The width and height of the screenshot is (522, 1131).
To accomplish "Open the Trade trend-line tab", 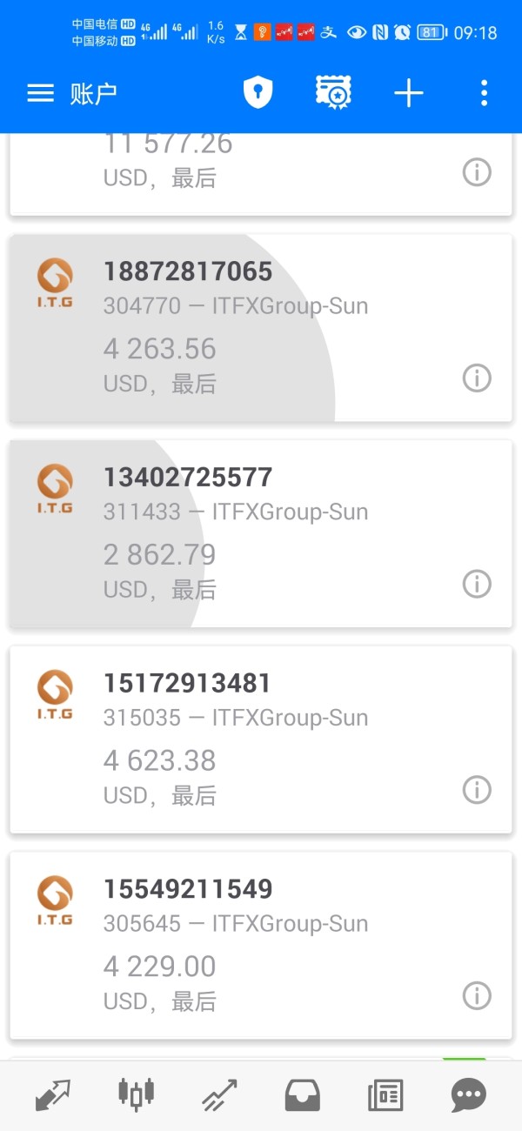I will coord(219,1095).
